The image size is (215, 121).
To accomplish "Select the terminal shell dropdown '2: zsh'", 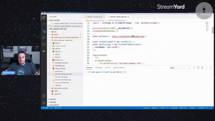I will point(180,68).
